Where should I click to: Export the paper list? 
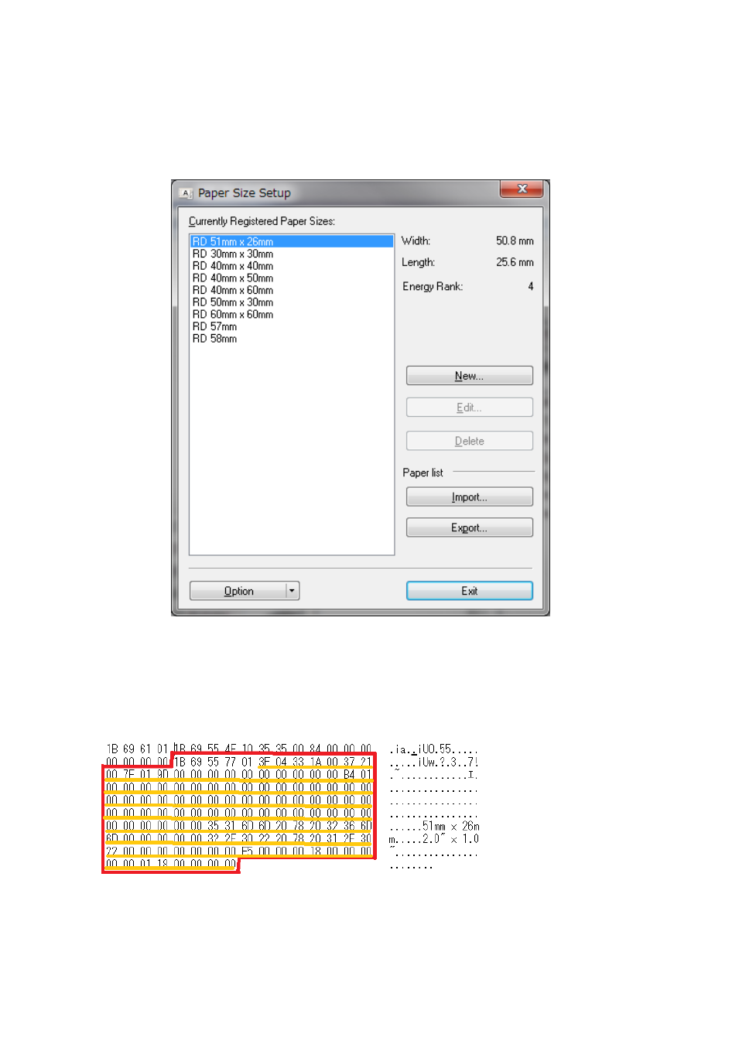[470, 527]
